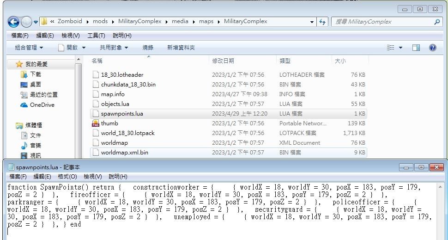Go back with the Explorer back arrow
448x240 pixels.
coord(13,22)
